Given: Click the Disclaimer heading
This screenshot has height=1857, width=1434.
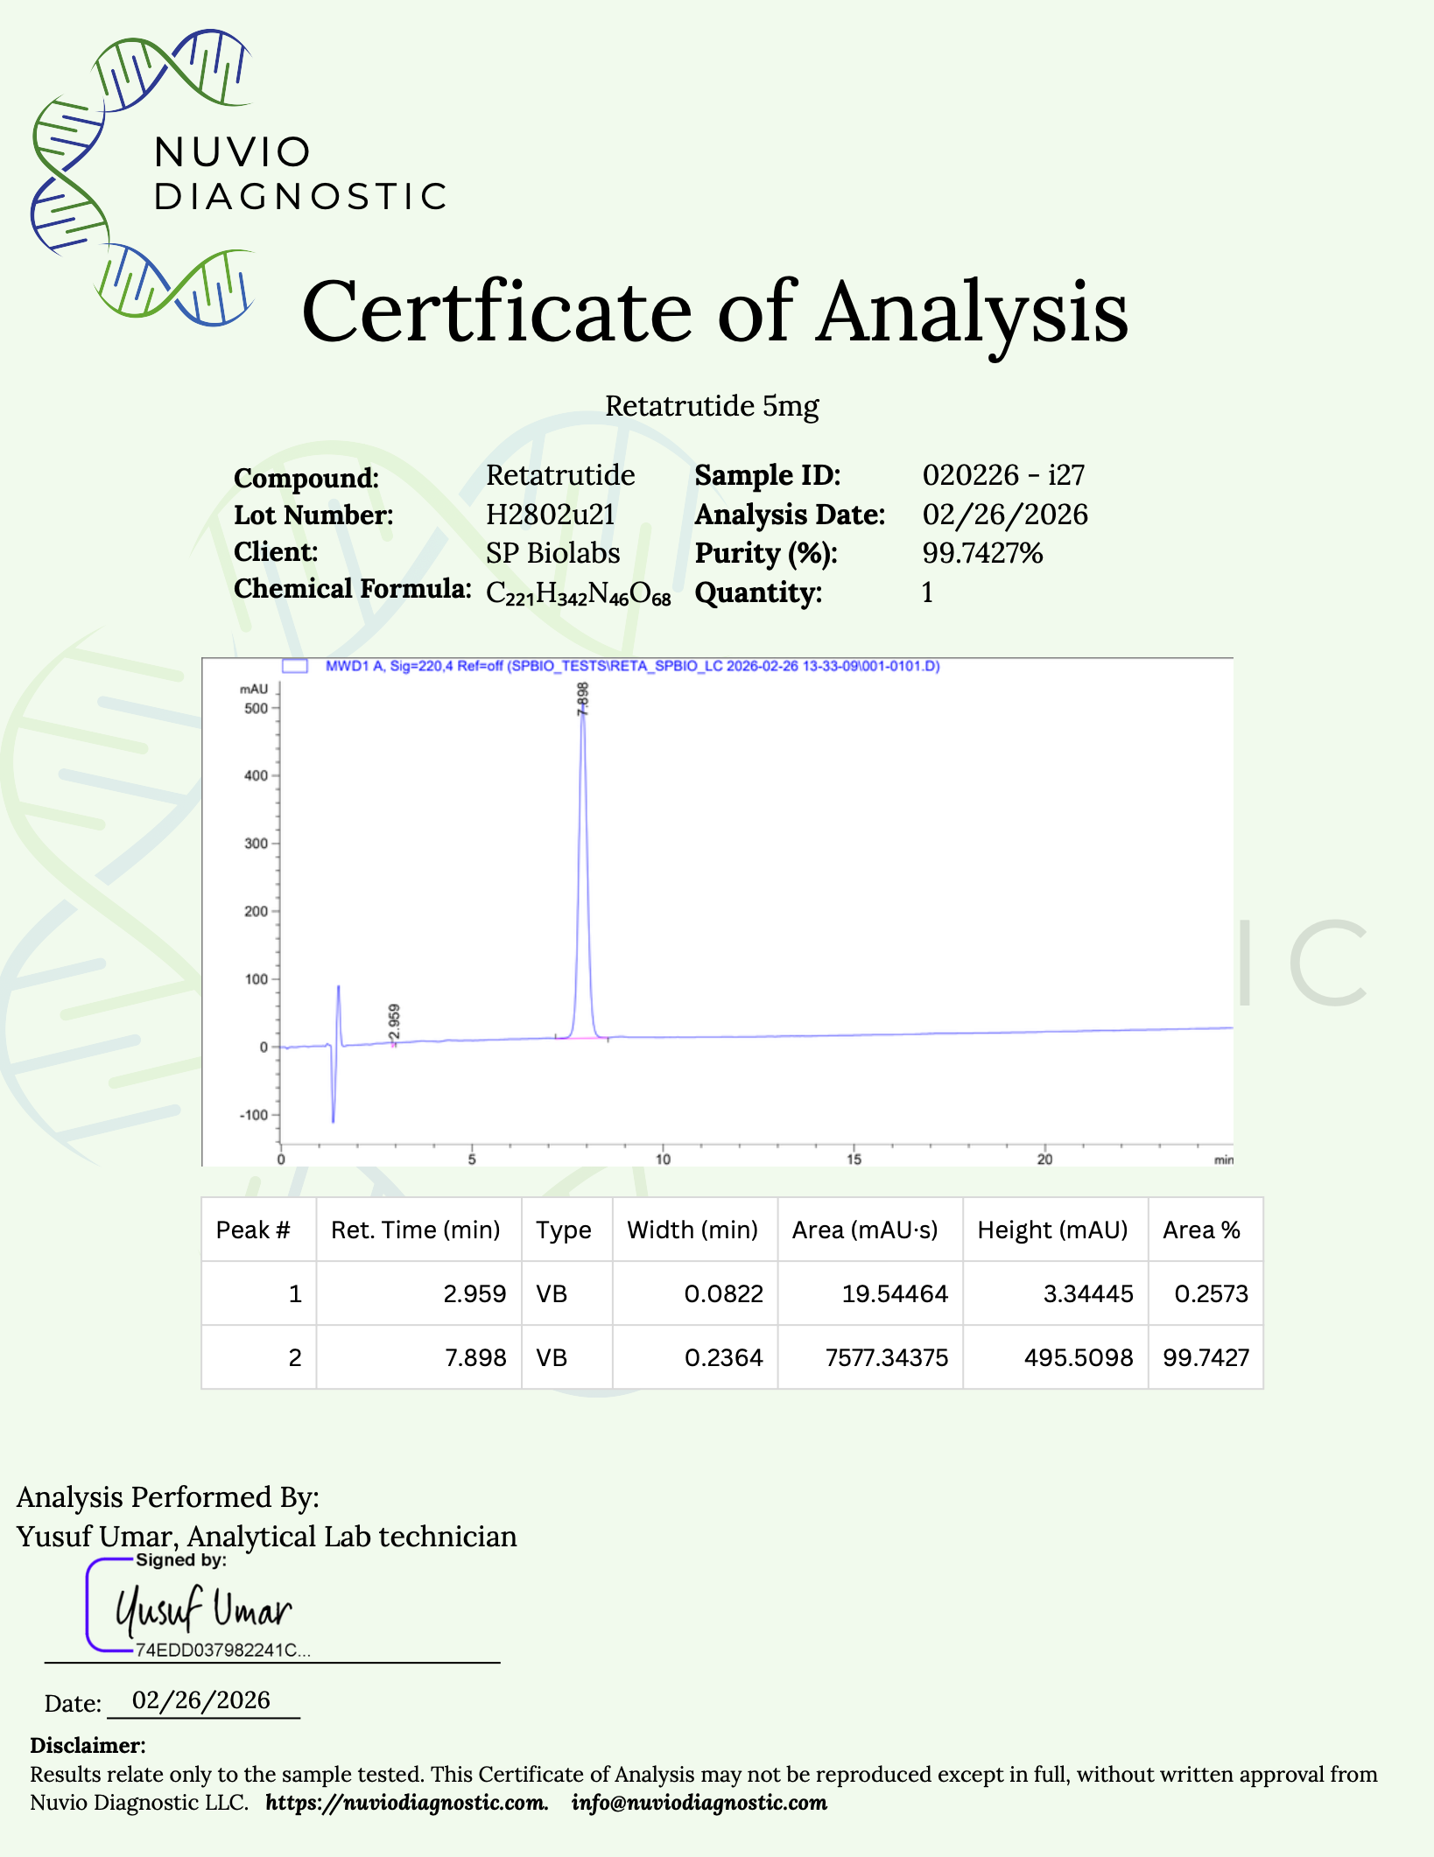Looking at the screenshot, I should point(88,1746).
